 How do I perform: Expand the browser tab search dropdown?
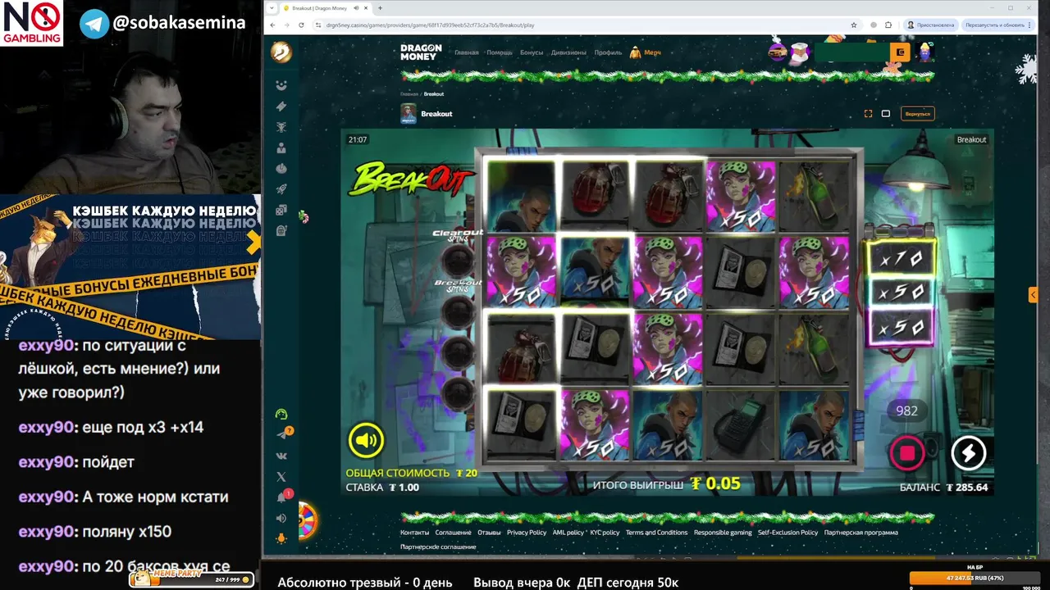[272, 8]
